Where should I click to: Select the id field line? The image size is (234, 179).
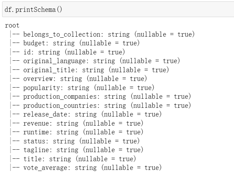tap(67, 52)
